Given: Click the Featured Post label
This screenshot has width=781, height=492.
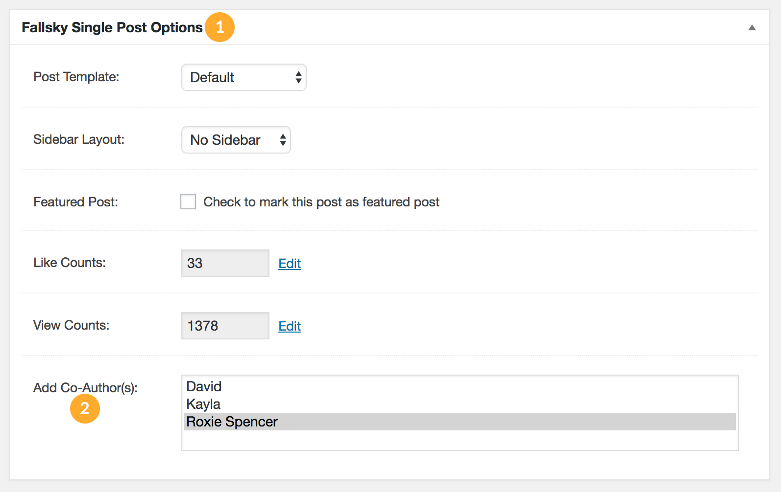Looking at the screenshot, I should tap(75, 202).
